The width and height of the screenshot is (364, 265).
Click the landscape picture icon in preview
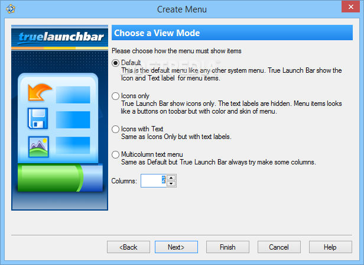[38, 147]
